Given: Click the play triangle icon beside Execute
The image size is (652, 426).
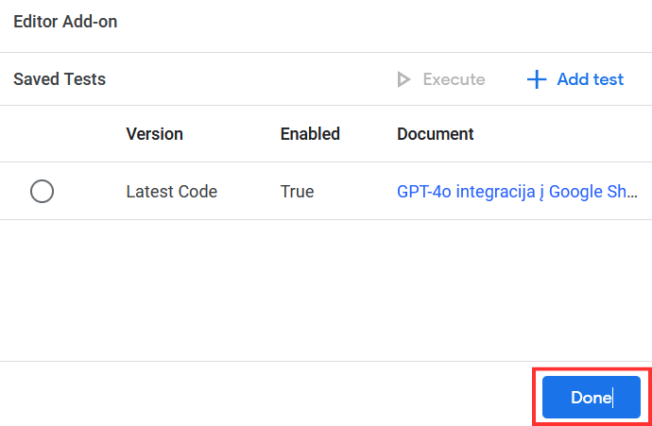Looking at the screenshot, I should [x=404, y=79].
